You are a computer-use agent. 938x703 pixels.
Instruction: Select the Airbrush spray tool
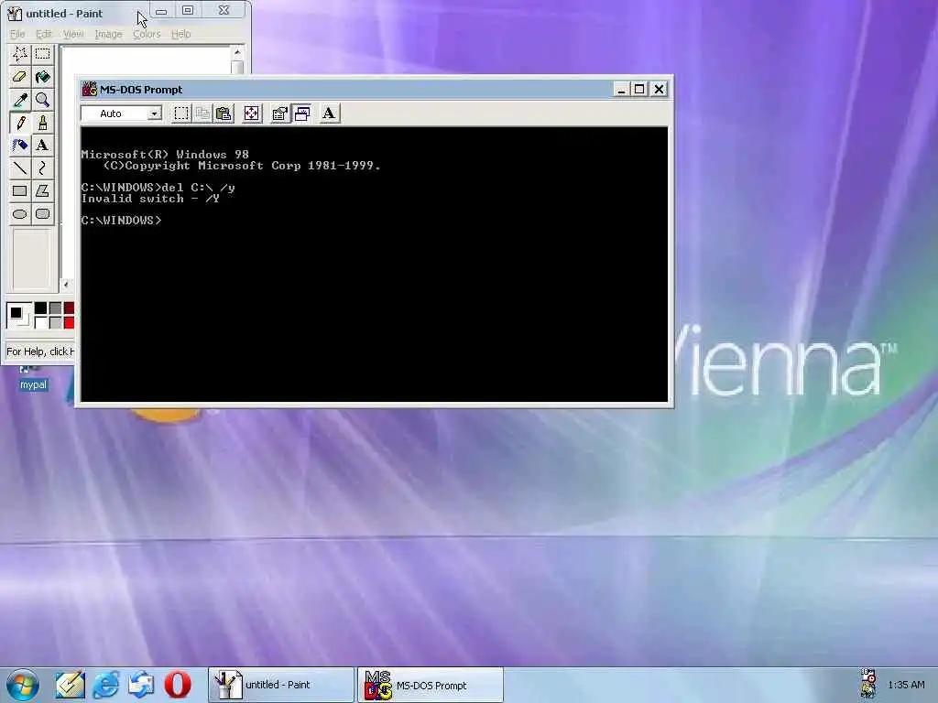tap(20, 146)
